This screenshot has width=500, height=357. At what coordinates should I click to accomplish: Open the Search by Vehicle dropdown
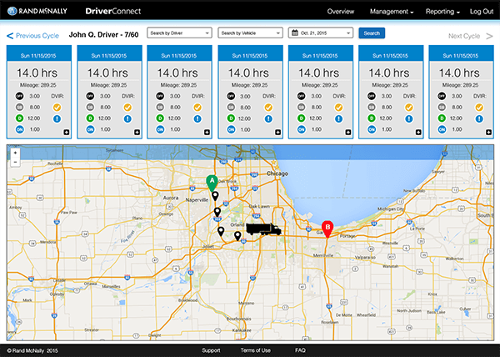[250, 33]
